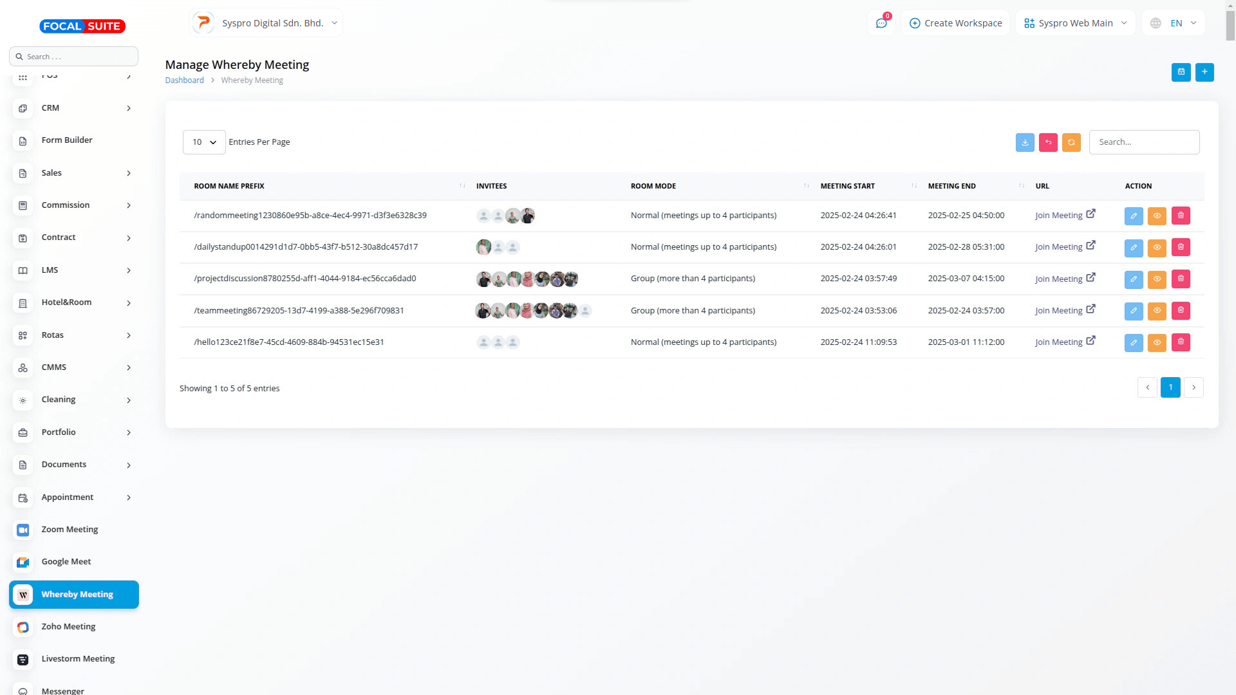The width and height of the screenshot is (1236, 695).
Task: Click the blue download export icon
Action: (1025, 142)
